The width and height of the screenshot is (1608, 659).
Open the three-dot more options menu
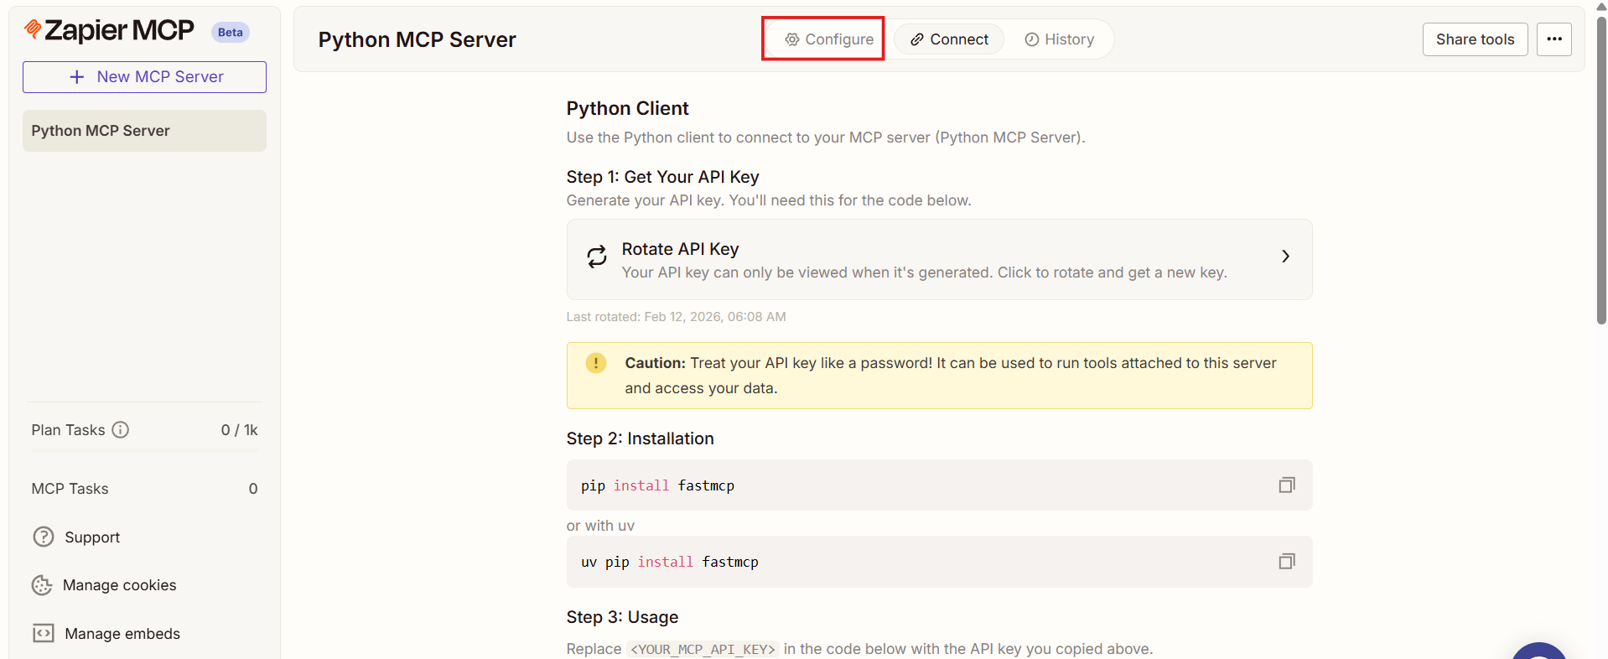coord(1554,39)
